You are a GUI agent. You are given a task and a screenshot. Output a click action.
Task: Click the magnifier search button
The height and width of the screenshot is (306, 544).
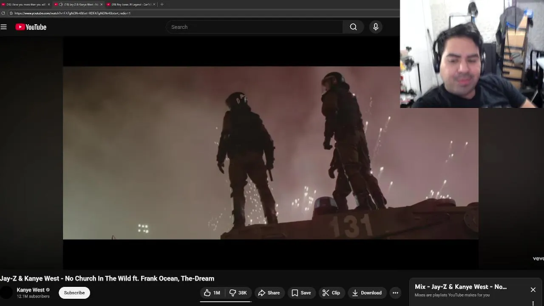click(x=353, y=27)
